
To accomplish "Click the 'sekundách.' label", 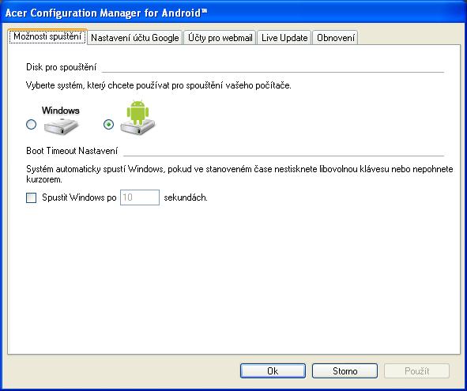I will pyautogui.click(x=186, y=197).
